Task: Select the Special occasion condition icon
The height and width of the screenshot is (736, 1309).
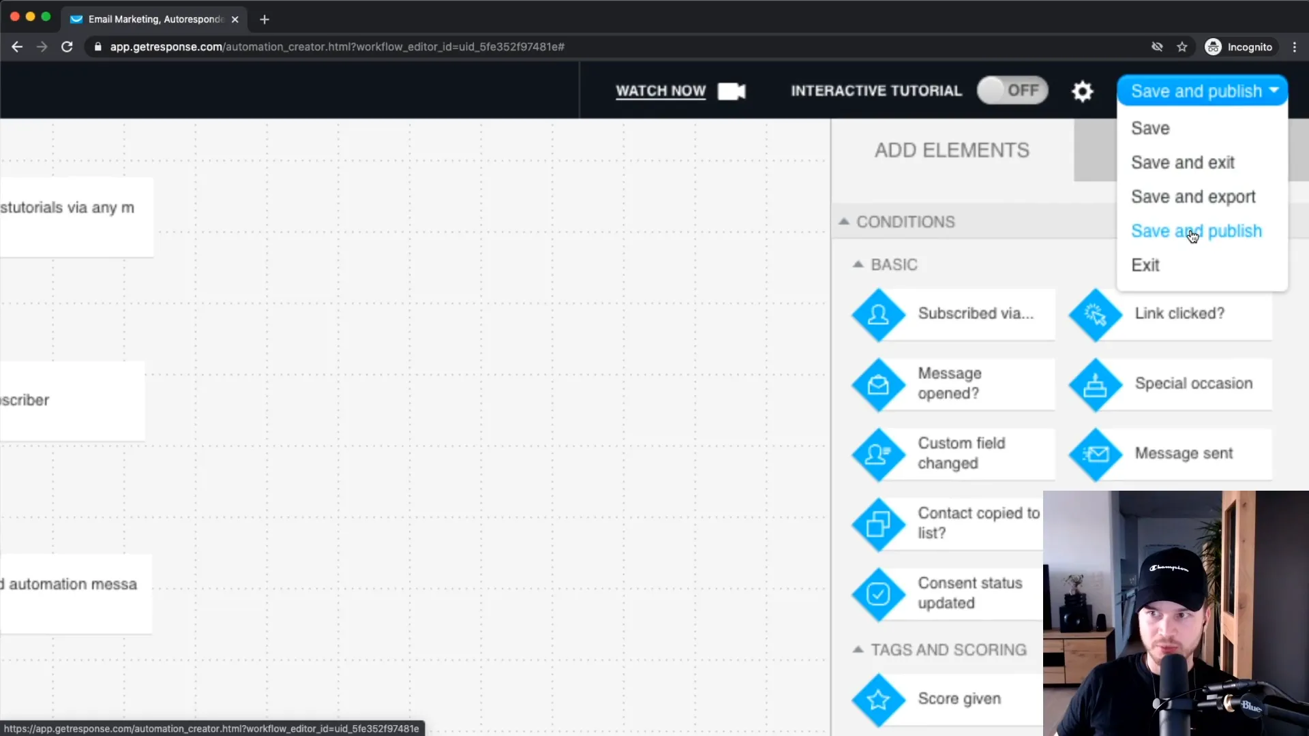Action: 1095,383
